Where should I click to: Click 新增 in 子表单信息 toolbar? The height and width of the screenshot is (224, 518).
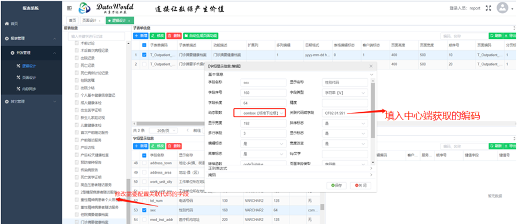140,36
